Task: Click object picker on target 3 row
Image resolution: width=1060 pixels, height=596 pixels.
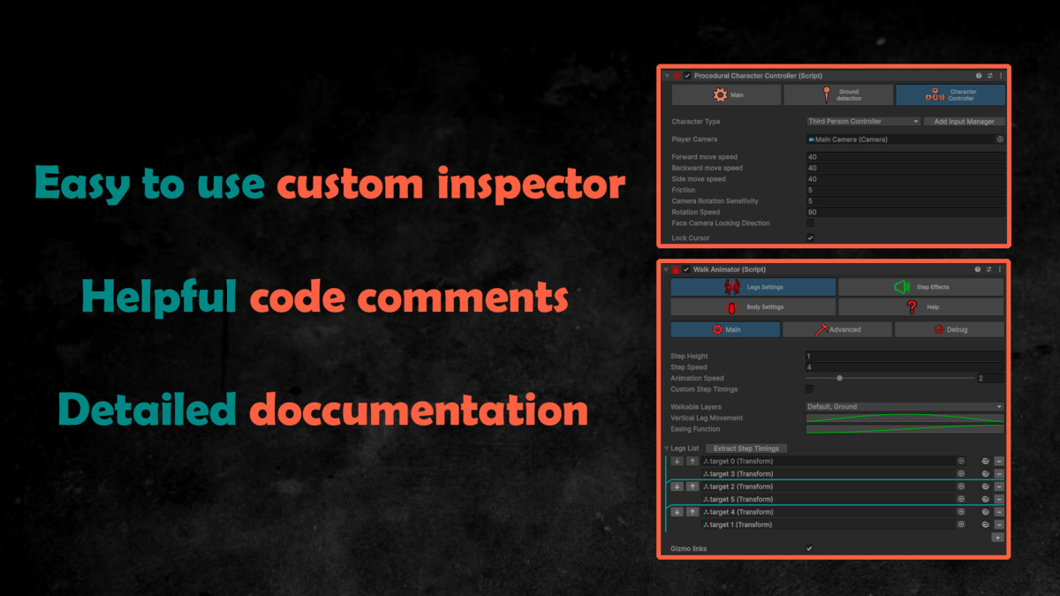Action: (961, 474)
